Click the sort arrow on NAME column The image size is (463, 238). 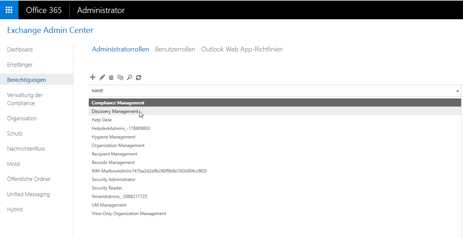click(457, 90)
